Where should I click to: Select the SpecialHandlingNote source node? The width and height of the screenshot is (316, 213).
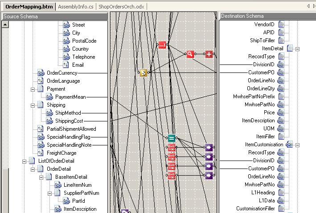coord(69,145)
